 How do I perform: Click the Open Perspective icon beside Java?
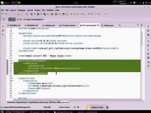click(4, 19)
